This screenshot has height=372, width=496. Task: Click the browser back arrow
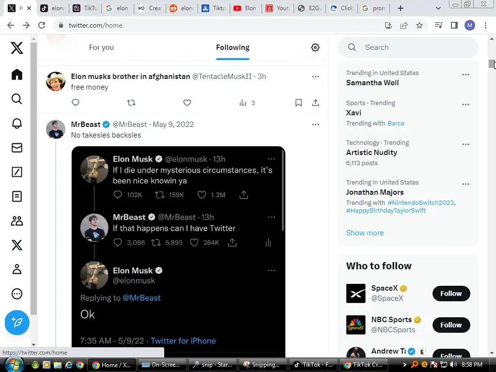[11, 25]
